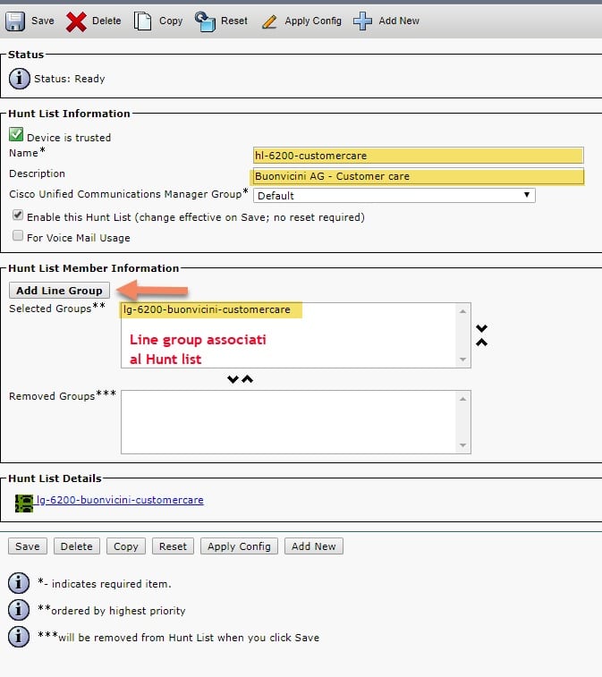The width and height of the screenshot is (602, 677).
Task: Select lg-6200-buonvicini-customercare in Selected Groups
Action: point(207,309)
